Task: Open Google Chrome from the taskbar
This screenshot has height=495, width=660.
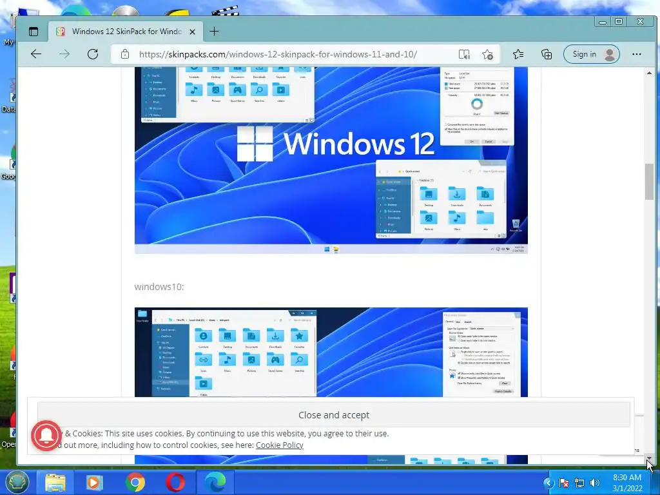Action: 135,482
